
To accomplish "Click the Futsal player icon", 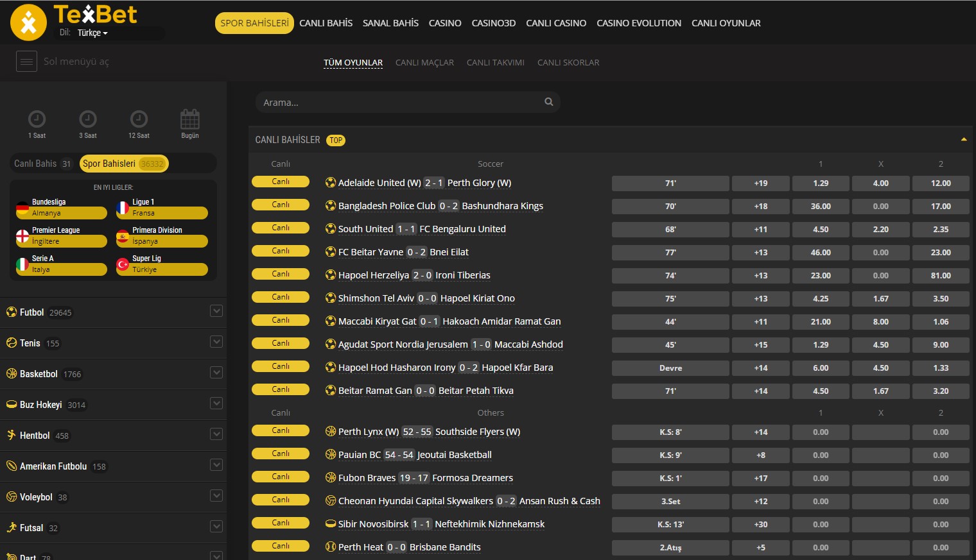I will (x=12, y=527).
